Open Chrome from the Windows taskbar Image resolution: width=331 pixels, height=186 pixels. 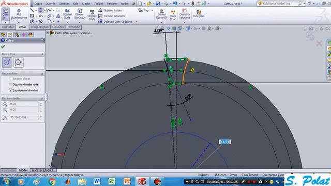pos(52,181)
